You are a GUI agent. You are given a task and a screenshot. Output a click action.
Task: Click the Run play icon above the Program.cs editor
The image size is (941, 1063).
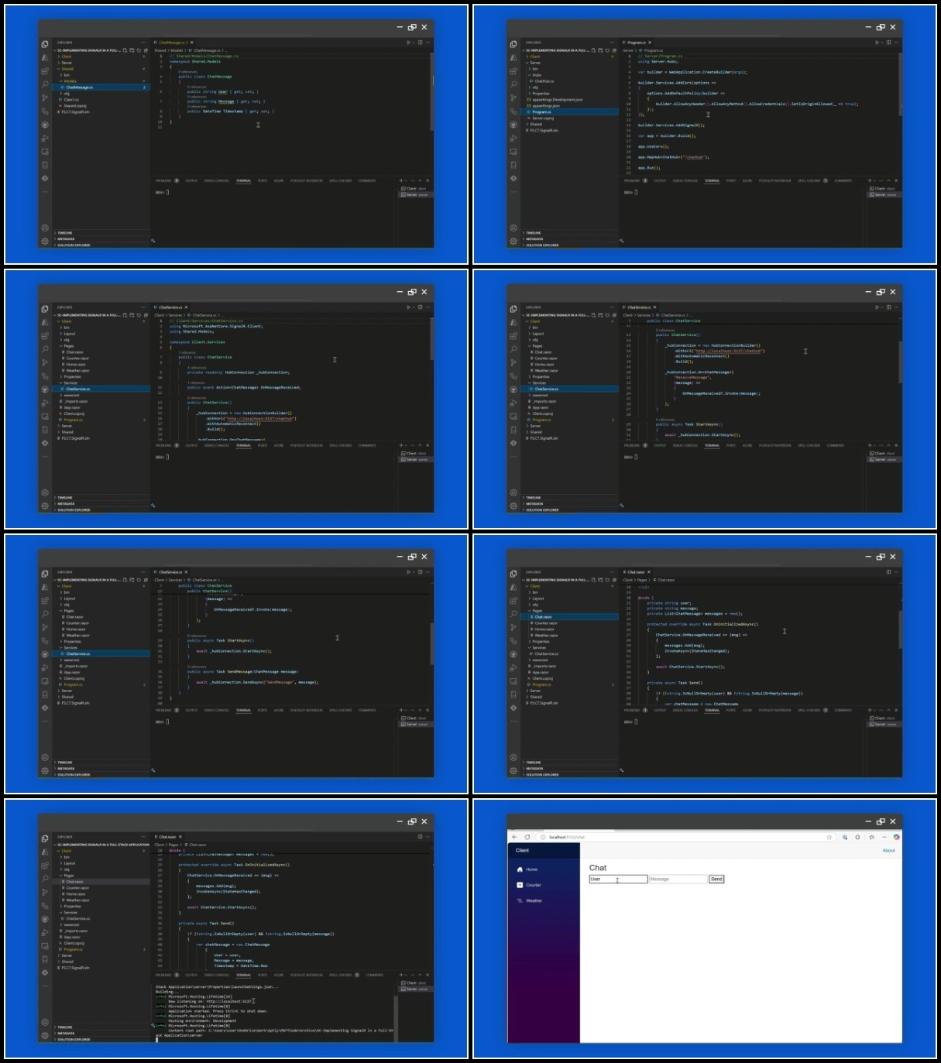coord(877,42)
